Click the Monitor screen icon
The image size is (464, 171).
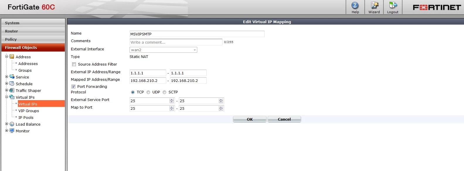pos(12,131)
